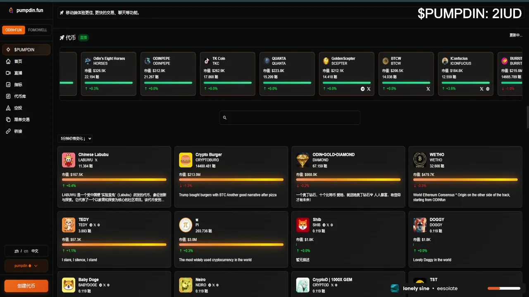Click the X icon beside LABUWU ticker
The width and height of the screenshot is (529, 297).
point(96,160)
